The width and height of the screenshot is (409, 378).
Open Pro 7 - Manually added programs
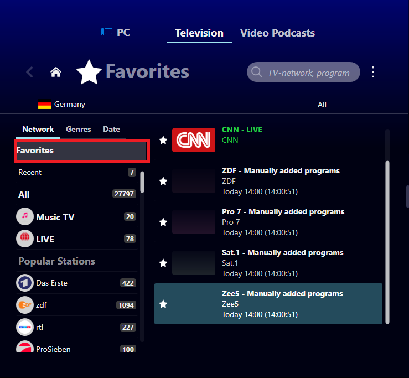283,212
